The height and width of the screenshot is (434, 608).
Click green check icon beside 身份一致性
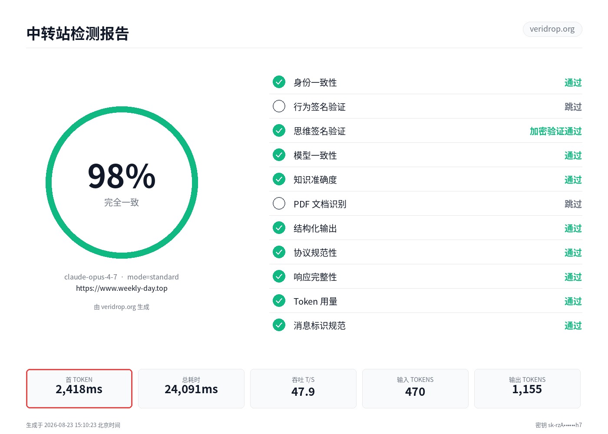click(x=279, y=82)
